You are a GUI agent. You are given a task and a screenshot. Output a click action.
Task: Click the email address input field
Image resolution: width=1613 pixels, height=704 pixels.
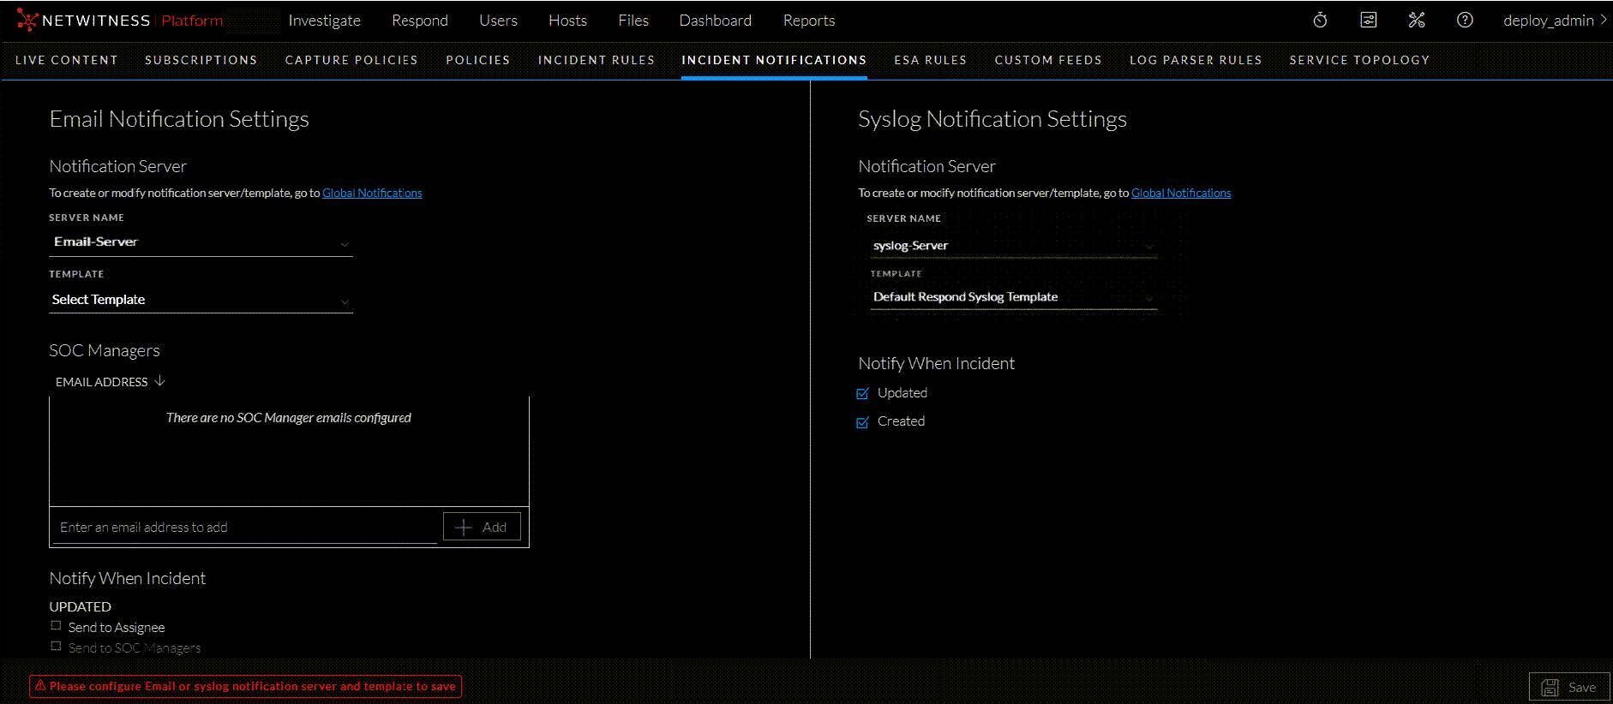244,528
